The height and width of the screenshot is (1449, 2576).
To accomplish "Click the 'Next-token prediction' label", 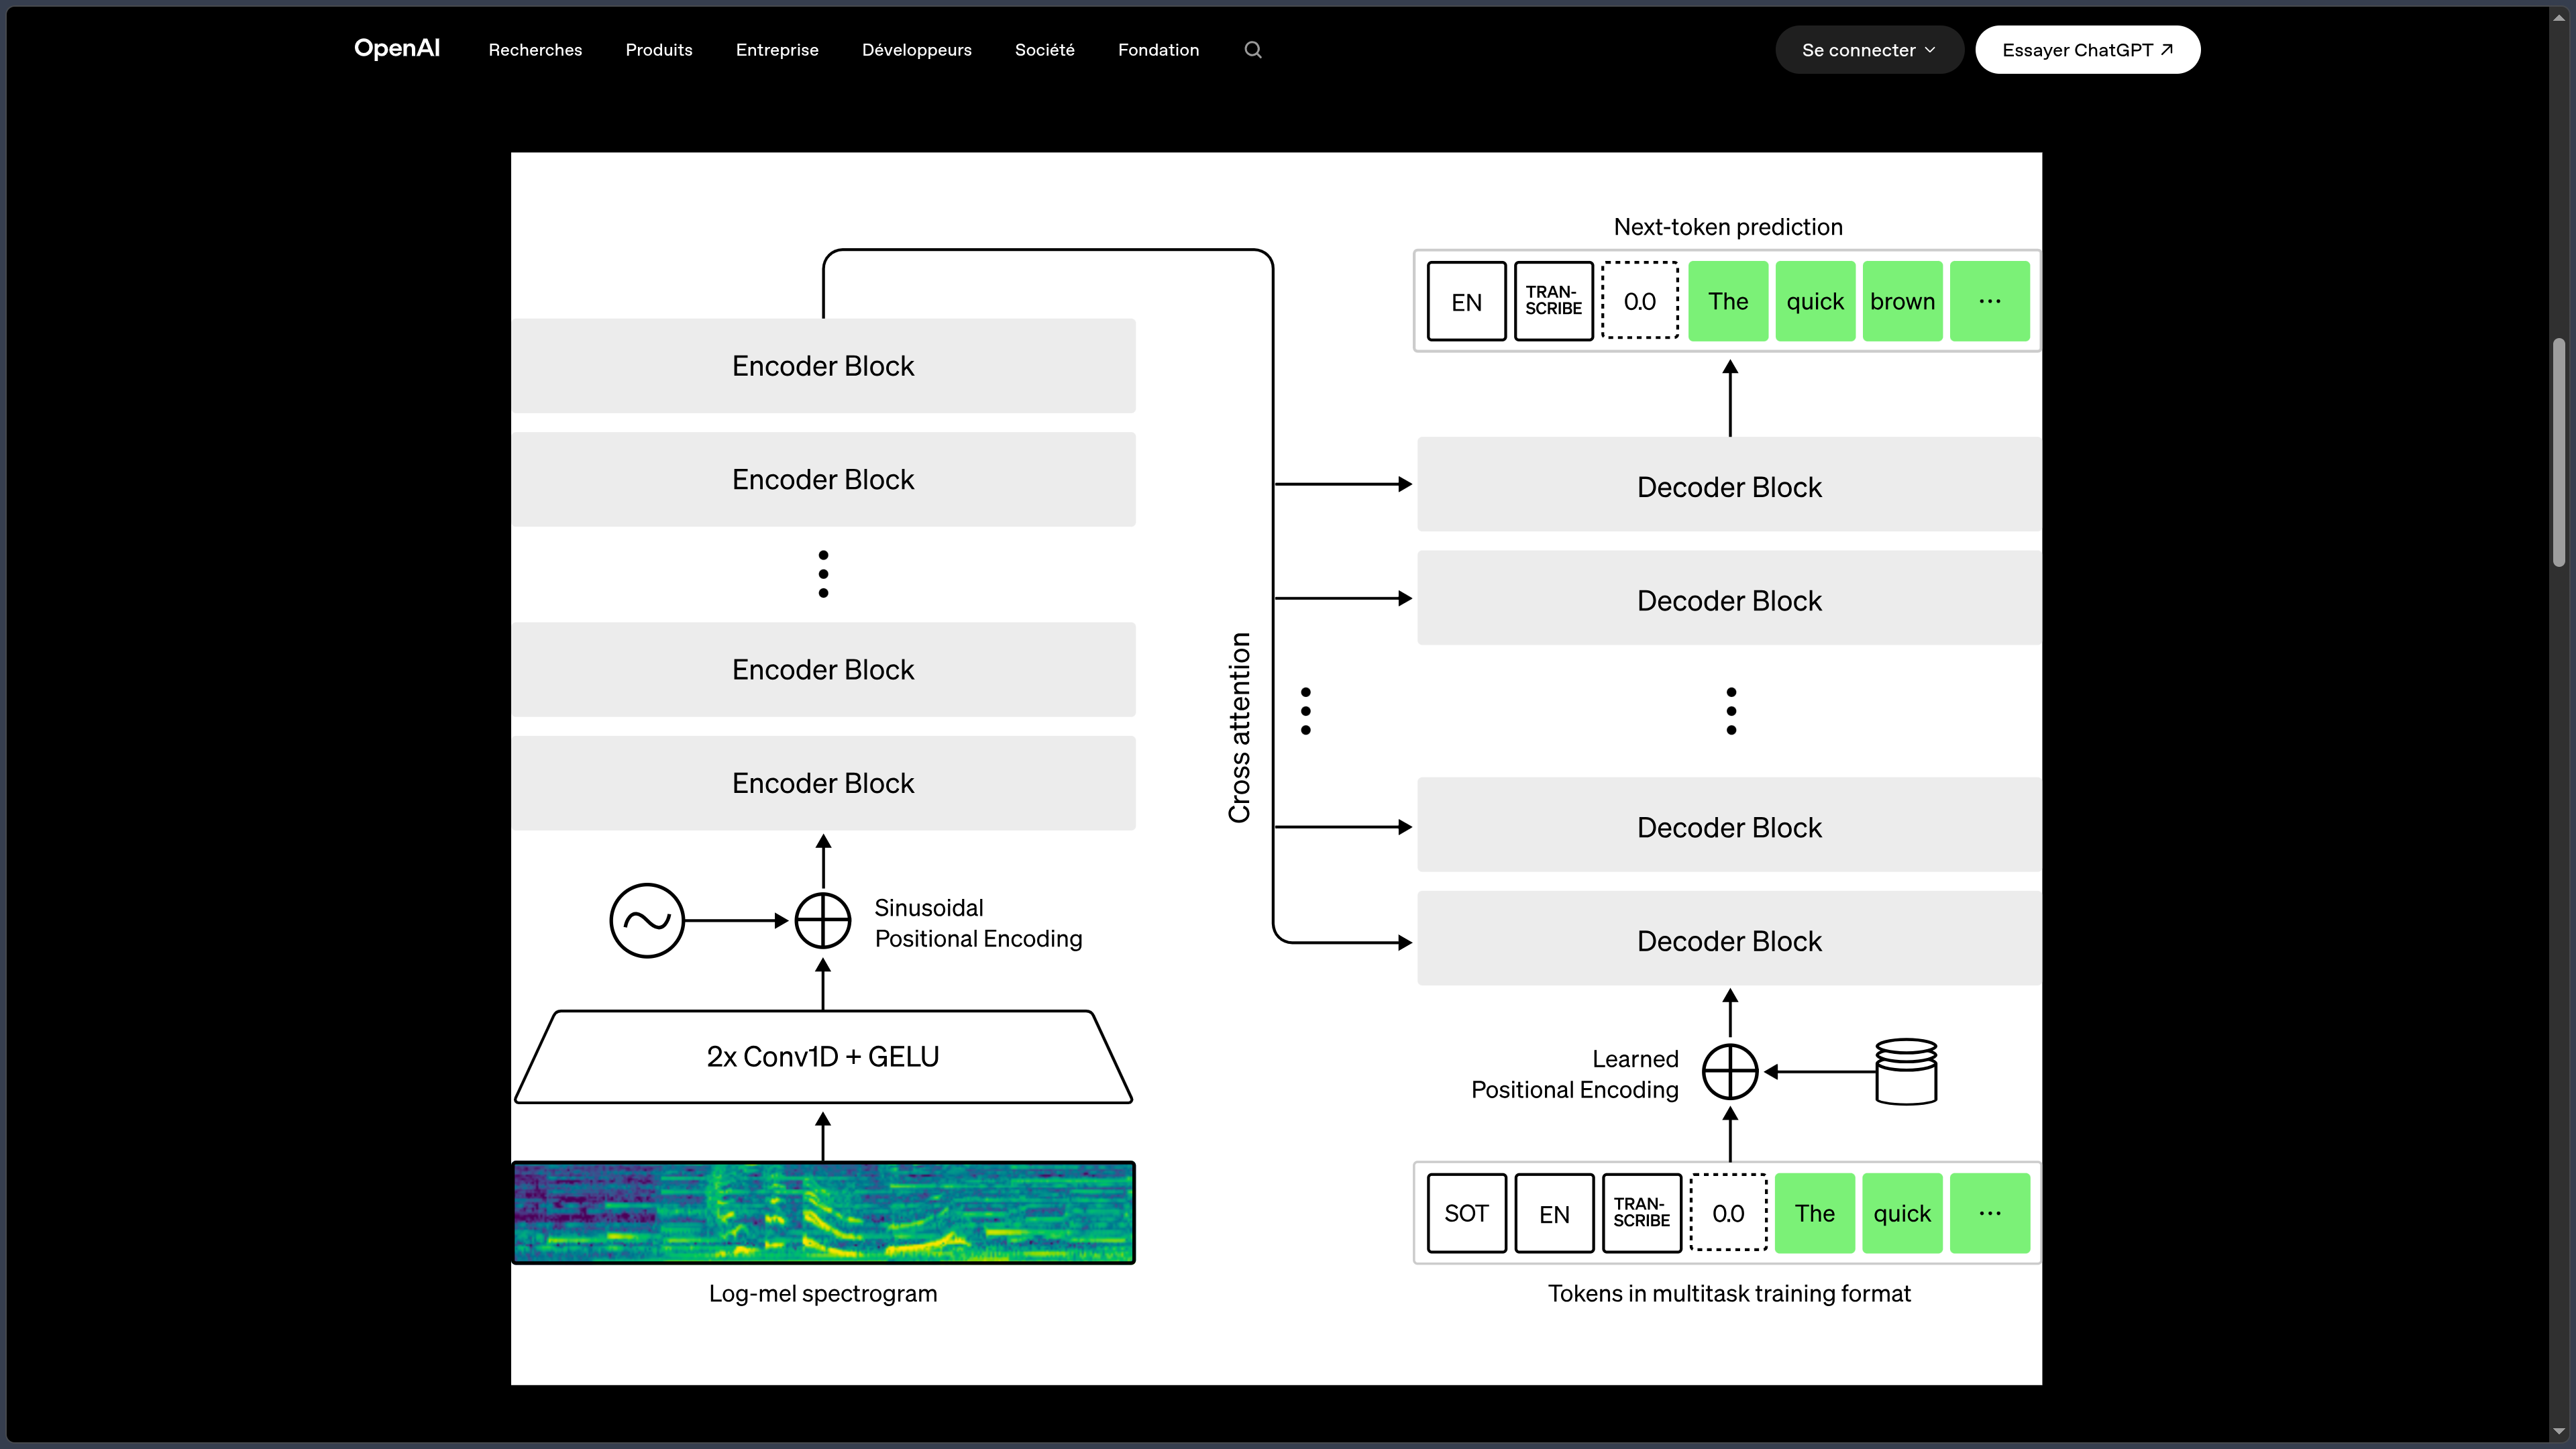I will (1728, 227).
